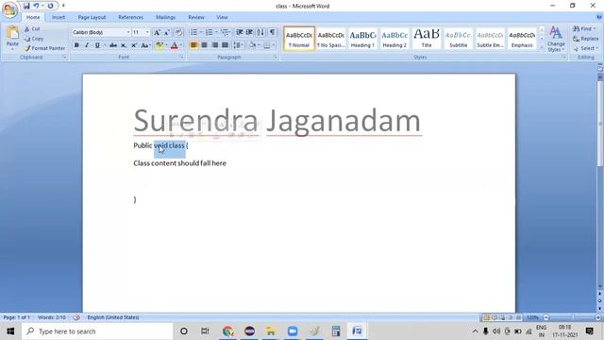604x340 pixels.
Task: Shrink font size
Action: (x=167, y=32)
